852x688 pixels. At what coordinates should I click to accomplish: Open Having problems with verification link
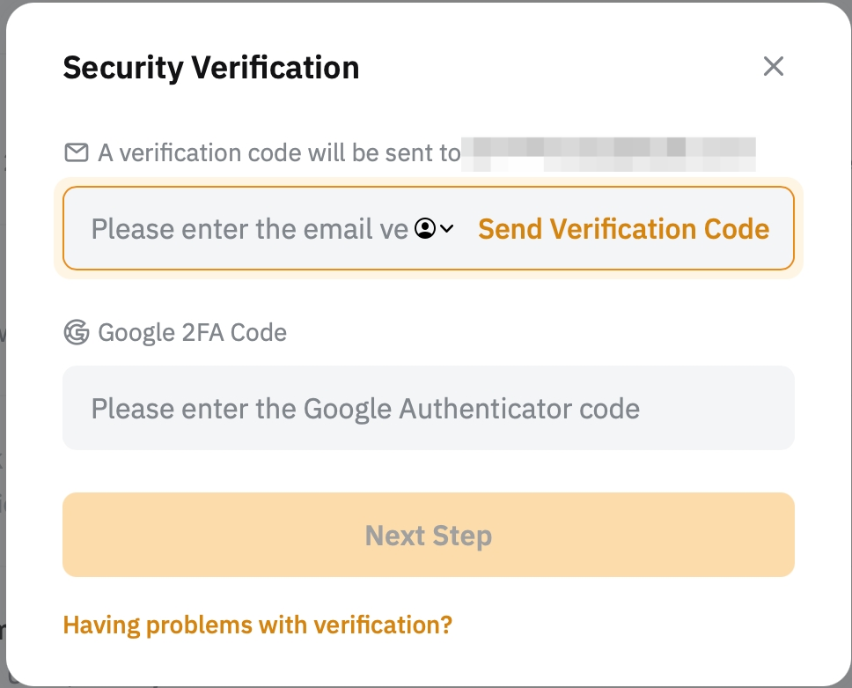pyautogui.click(x=257, y=625)
